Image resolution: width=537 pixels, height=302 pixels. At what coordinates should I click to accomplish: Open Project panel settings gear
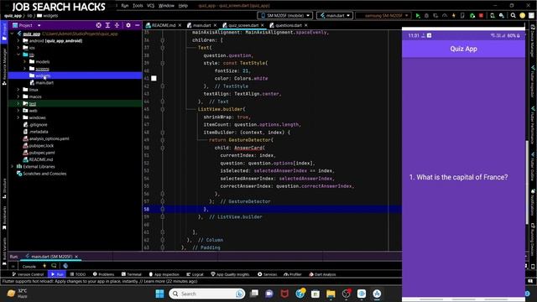(x=128, y=25)
